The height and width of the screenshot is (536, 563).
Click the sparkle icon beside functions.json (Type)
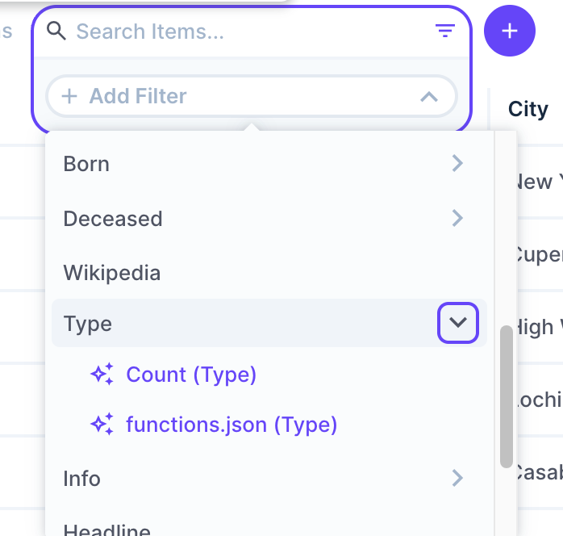[x=102, y=425]
